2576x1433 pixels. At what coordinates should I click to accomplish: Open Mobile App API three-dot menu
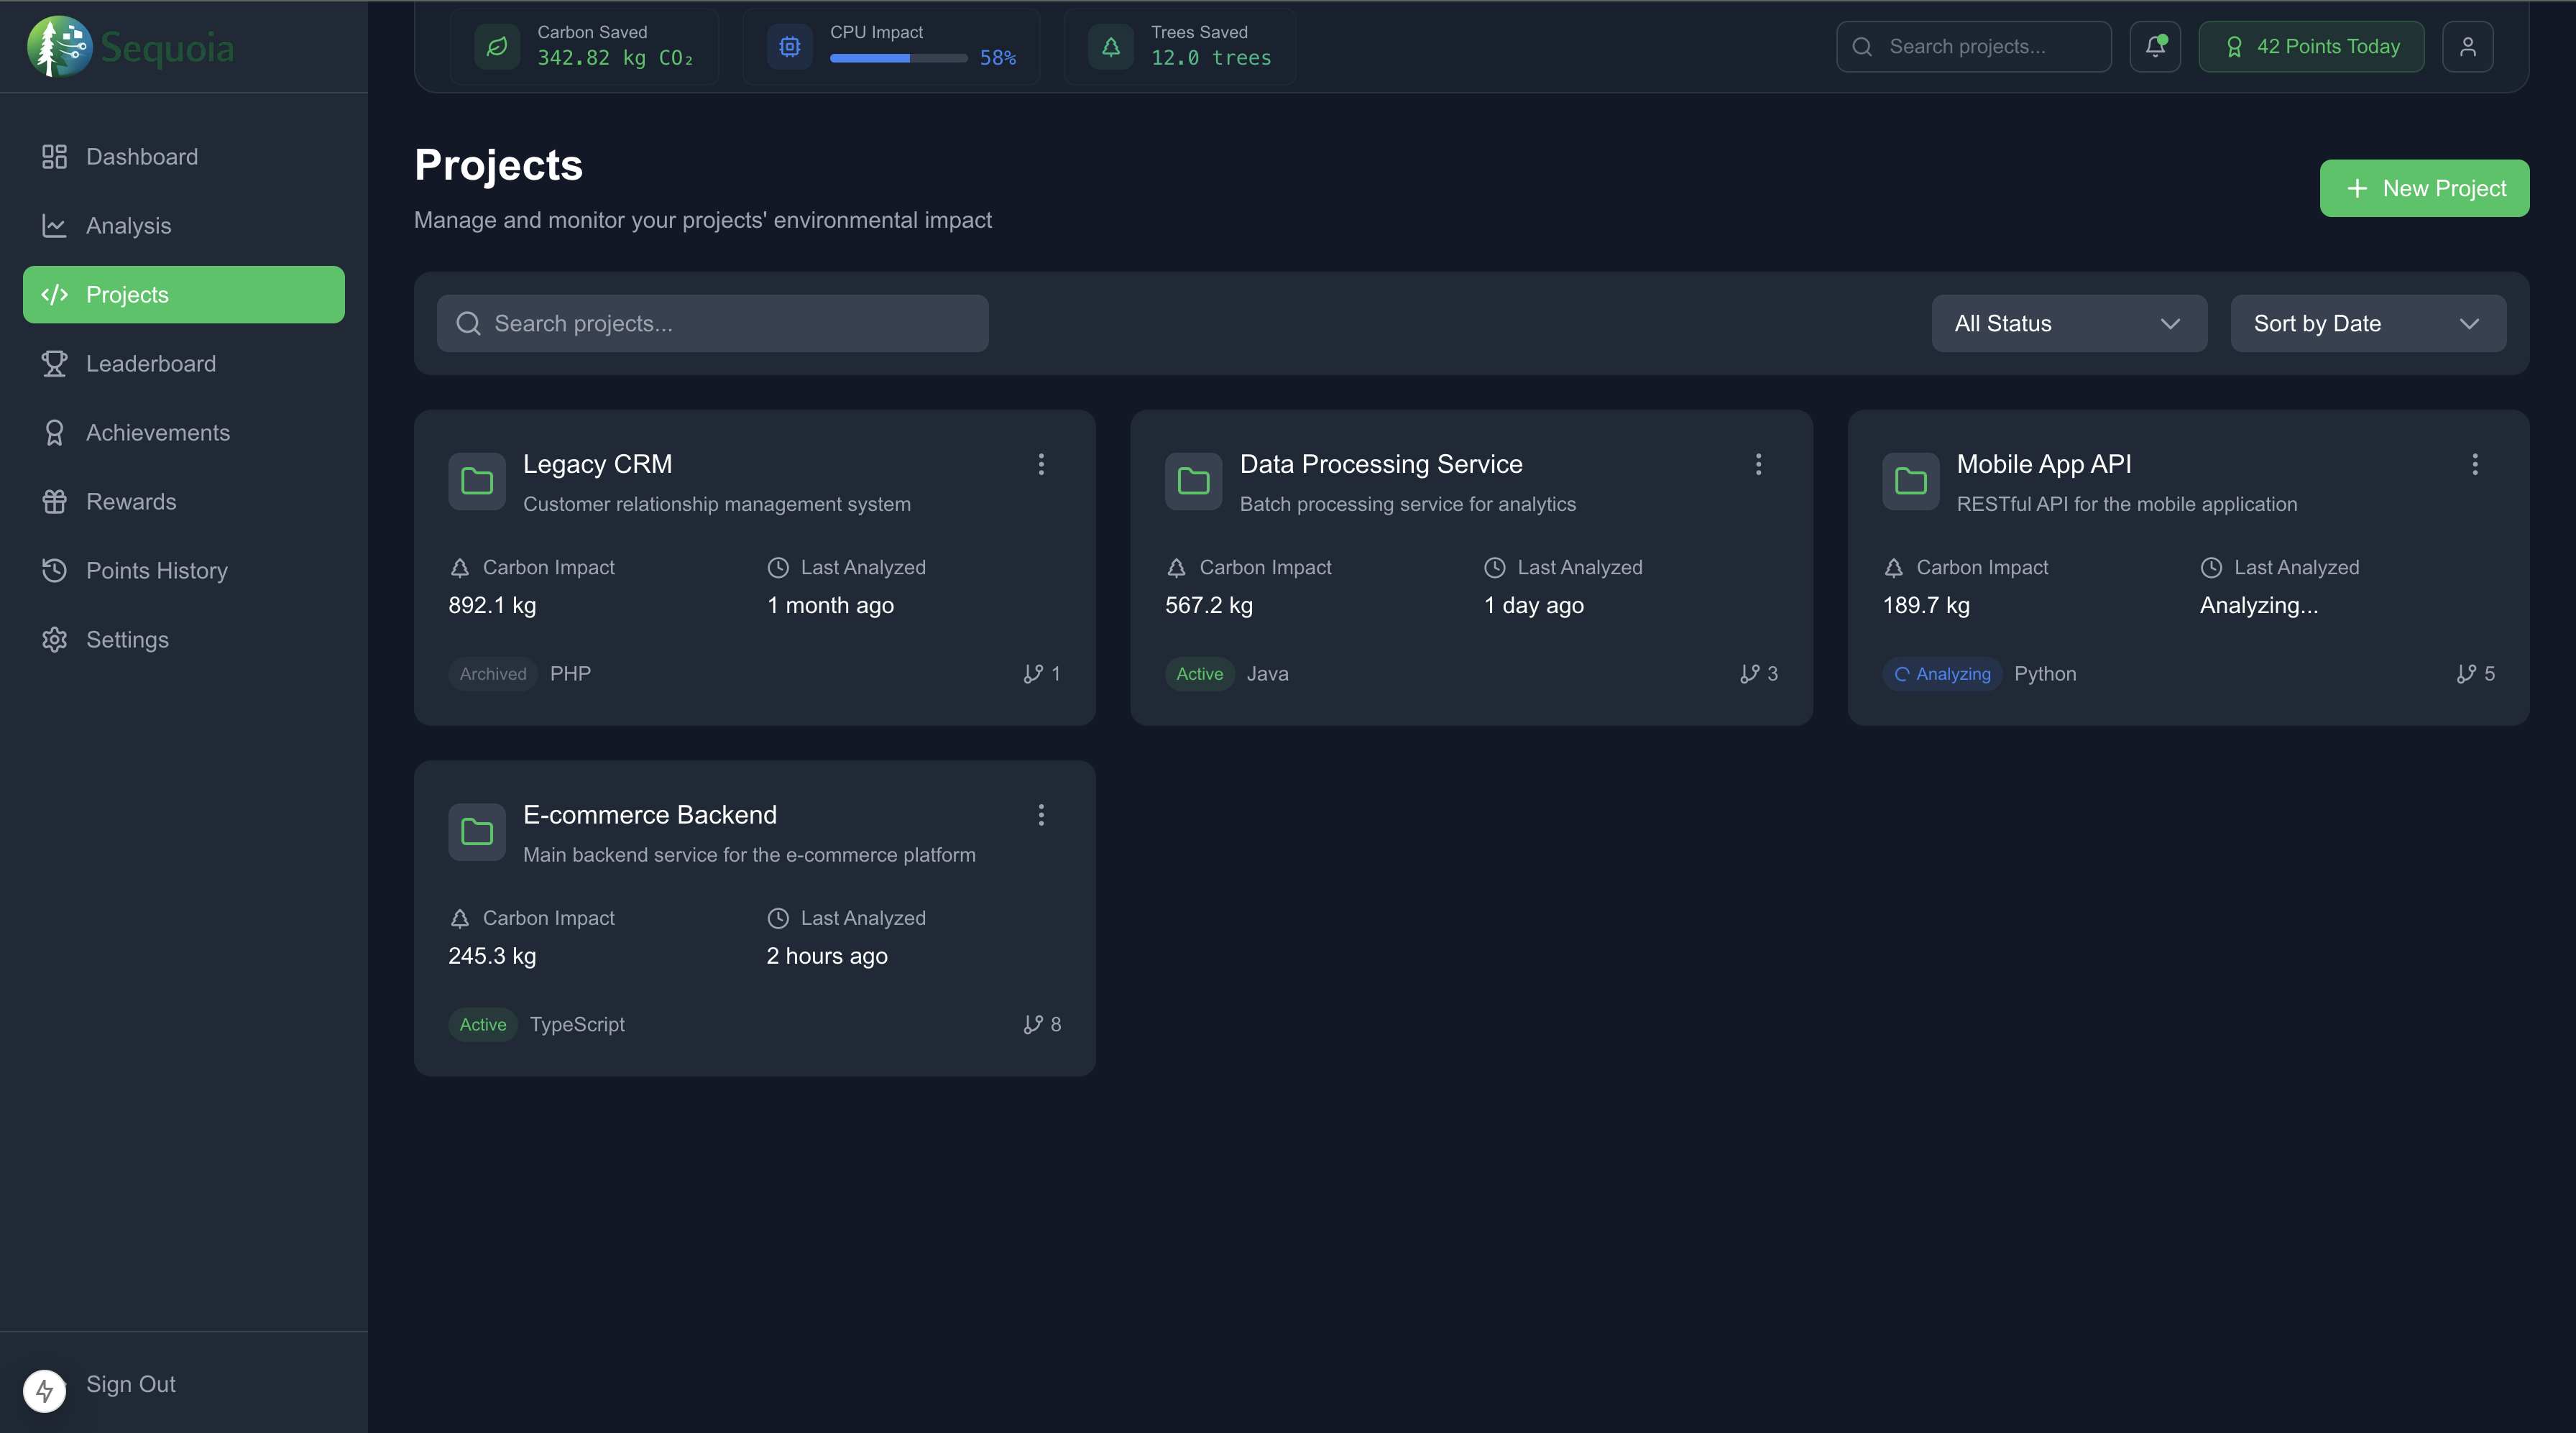pyautogui.click(x=2474, y=464)
